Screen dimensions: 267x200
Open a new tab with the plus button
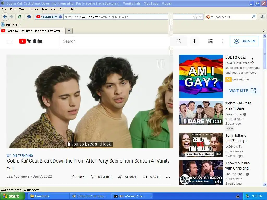tap(69, 31)
